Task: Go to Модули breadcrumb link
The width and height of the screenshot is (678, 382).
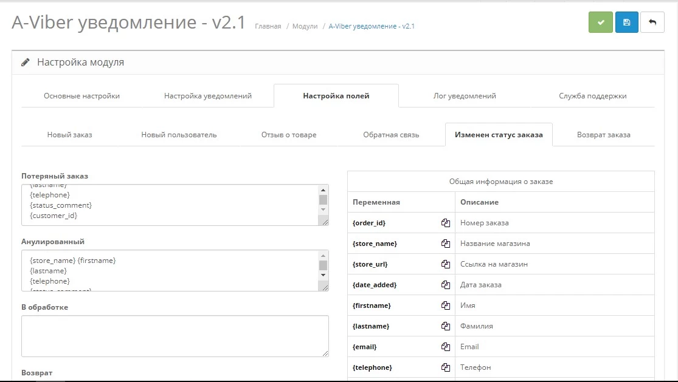Action: 305,26
